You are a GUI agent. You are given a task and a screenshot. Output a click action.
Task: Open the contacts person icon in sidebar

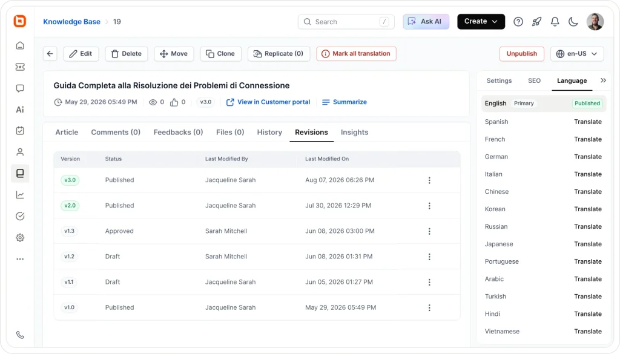click(x=20, y=152)
